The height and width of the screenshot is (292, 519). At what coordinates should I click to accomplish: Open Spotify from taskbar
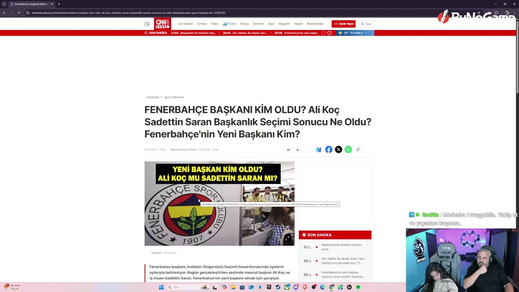[358, 287]
